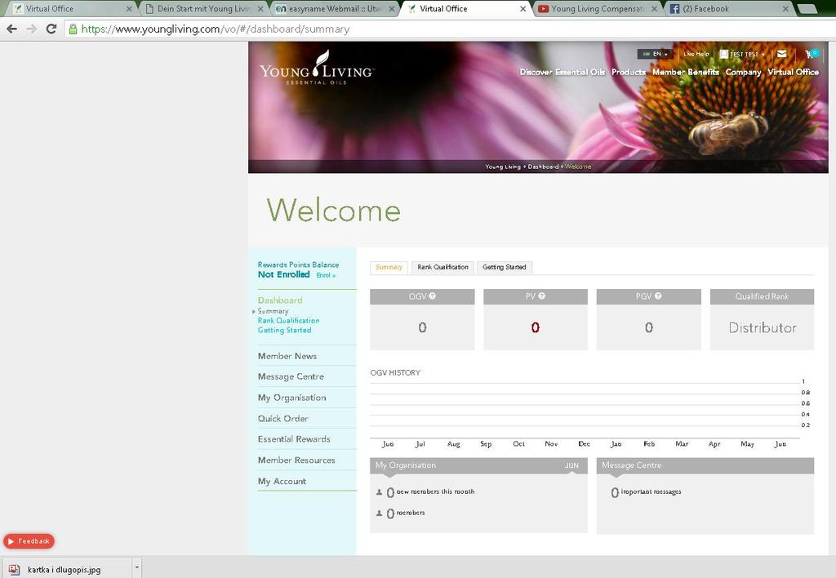This screenshot has width=836, height=578.
Task: Reload the page with the refresh icon
Action: (x=51, y=29)
